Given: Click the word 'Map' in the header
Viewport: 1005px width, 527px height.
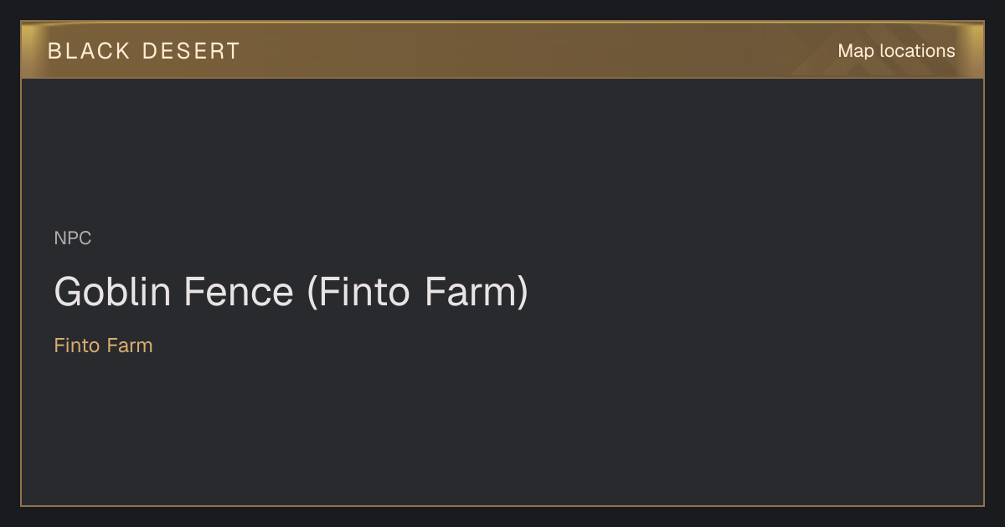Looking at the screenshot, I should pyautogui.click(x=856, y=51).
